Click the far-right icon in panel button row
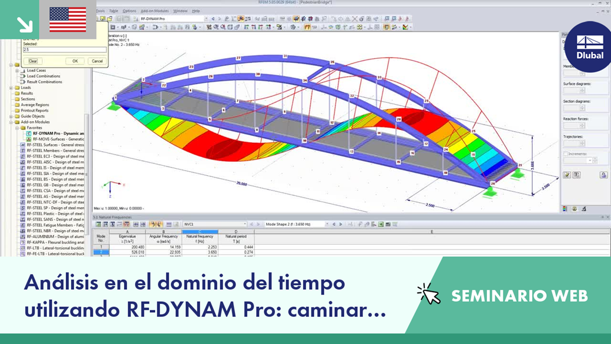The image size is (611, 344). 603,175
